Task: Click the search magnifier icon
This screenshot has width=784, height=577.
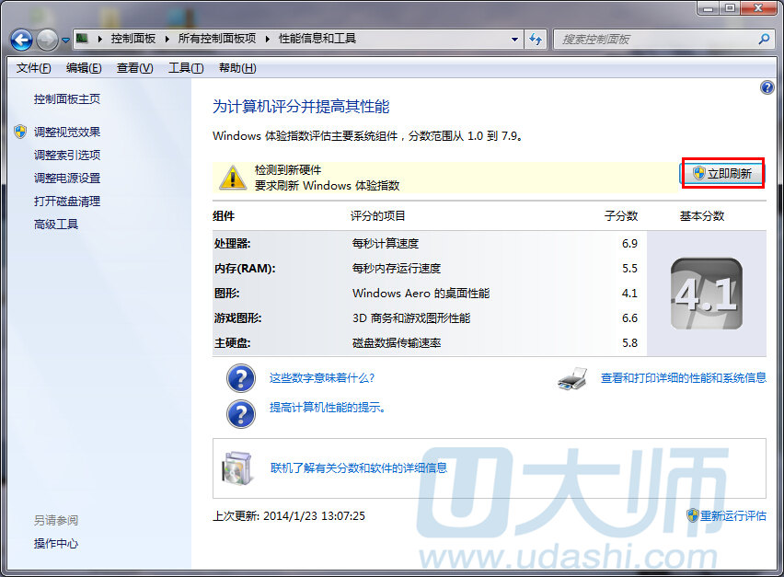Action: (763, 40)
